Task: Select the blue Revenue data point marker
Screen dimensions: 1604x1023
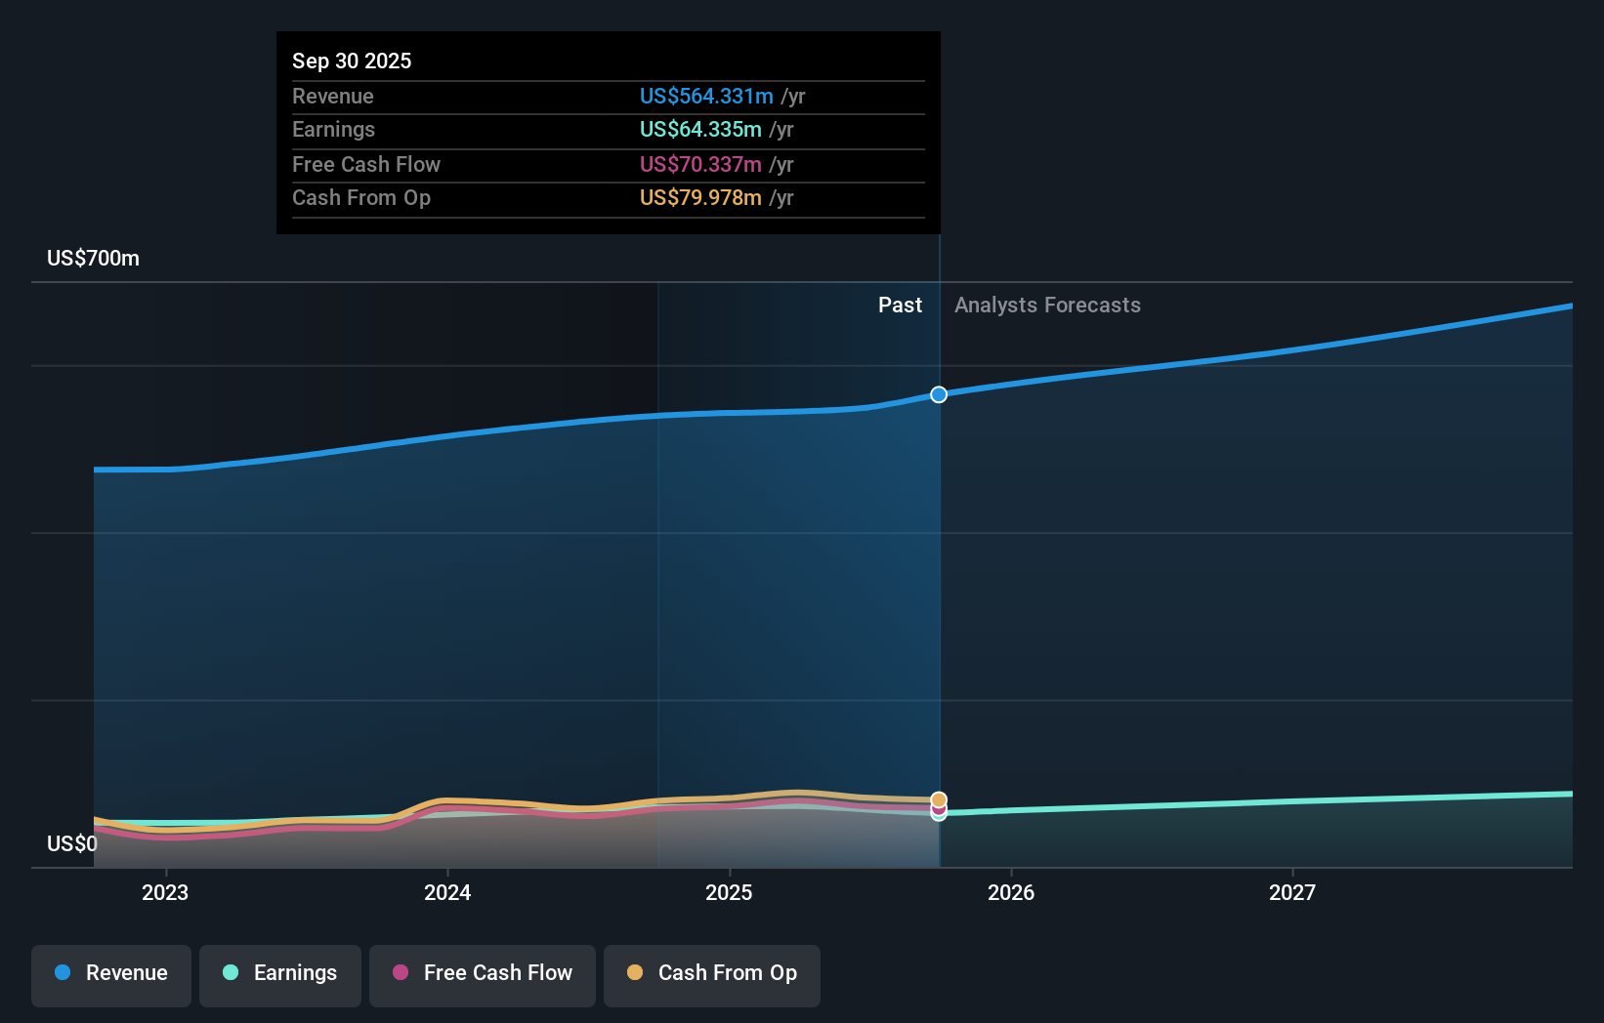Action: [938, 394]
